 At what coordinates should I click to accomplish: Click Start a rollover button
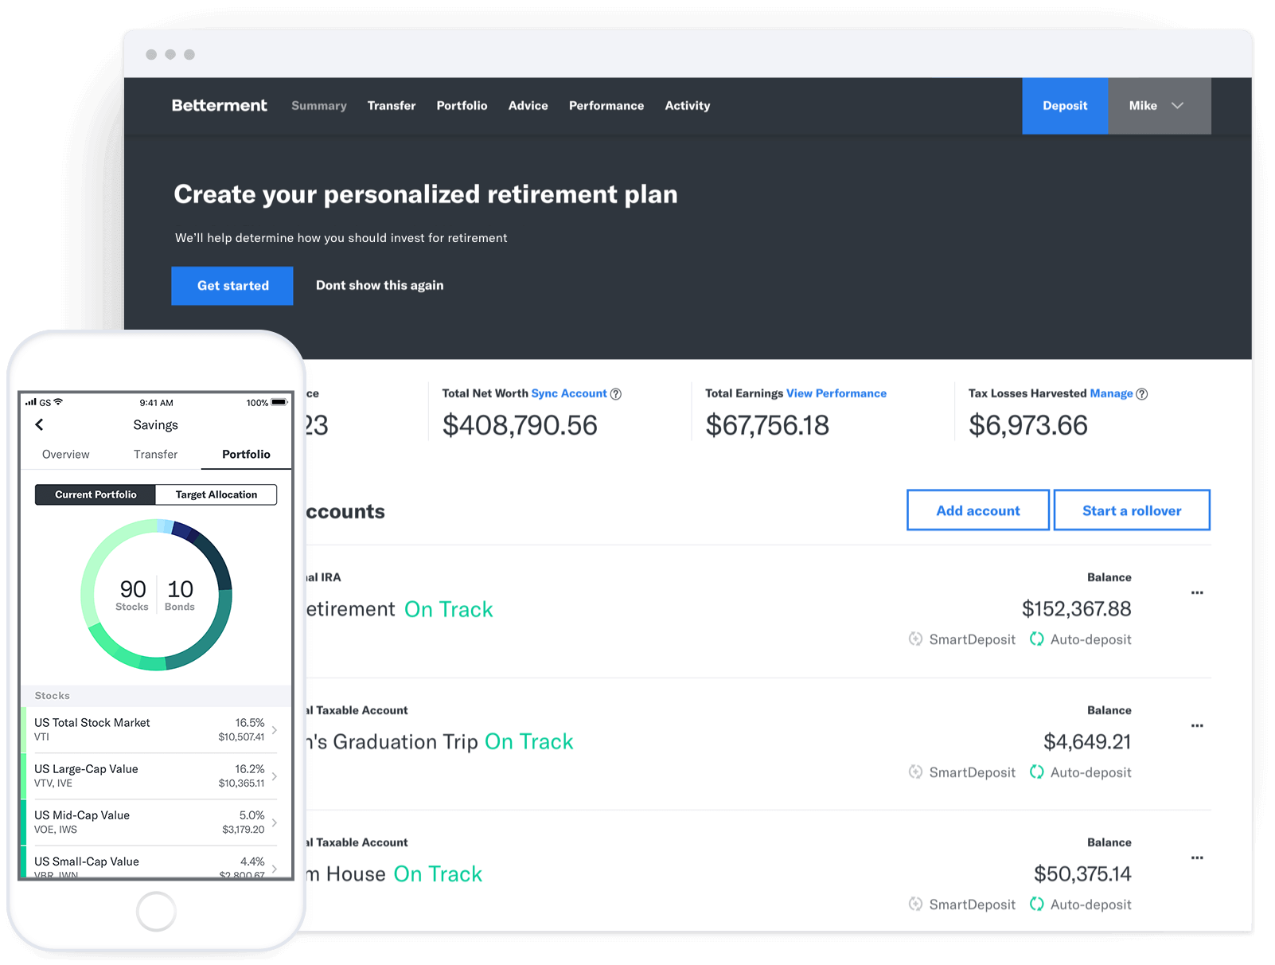tap(1132, 510)
